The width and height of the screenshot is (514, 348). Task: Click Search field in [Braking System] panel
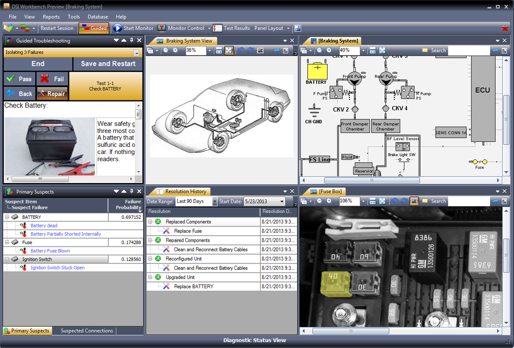469,51
